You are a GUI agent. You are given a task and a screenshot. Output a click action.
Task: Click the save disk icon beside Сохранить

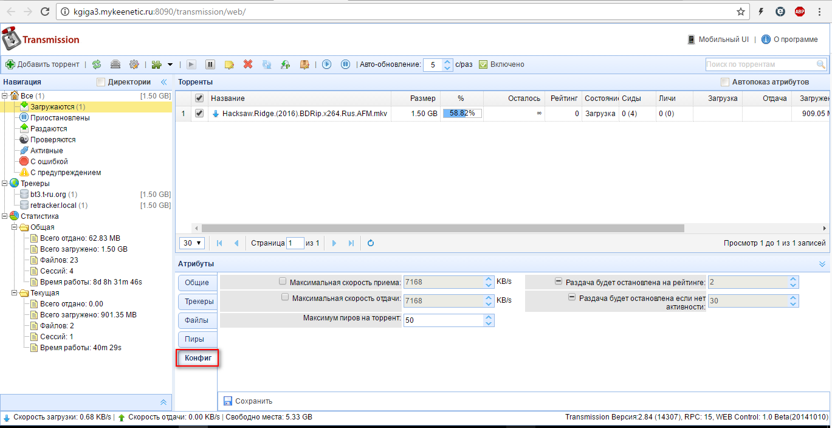coord(228,401)
